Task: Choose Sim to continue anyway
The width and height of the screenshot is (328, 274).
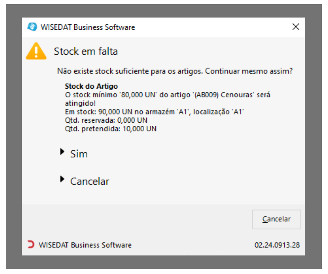Action: click(79, 154)
